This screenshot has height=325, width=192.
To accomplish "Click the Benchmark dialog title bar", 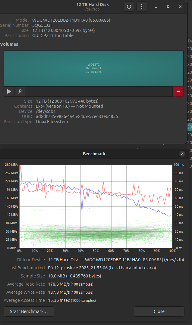I will [94, 154].
